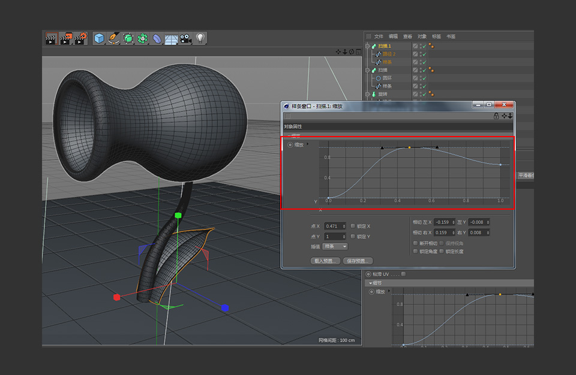
Task: Click 缩放 animation dot in spline window
Action: click(x=290, y=145)
